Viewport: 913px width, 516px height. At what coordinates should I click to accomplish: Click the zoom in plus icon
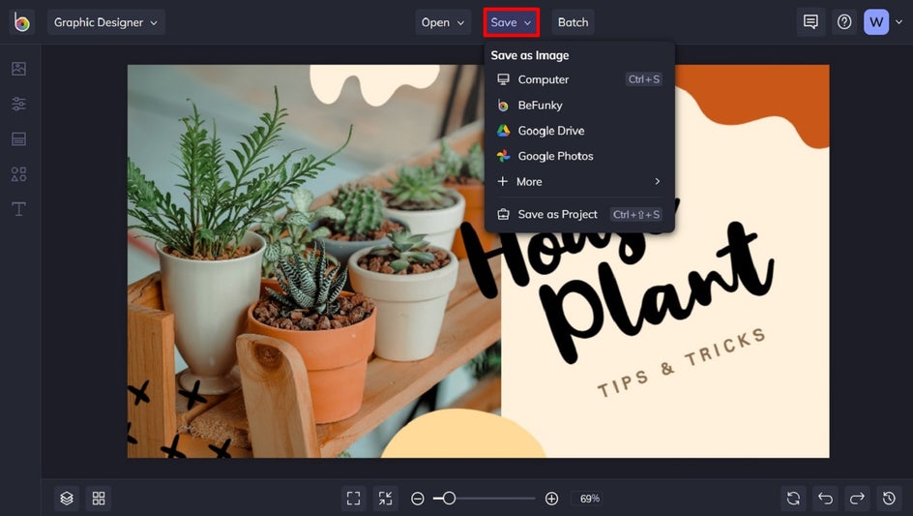point(551,499)
